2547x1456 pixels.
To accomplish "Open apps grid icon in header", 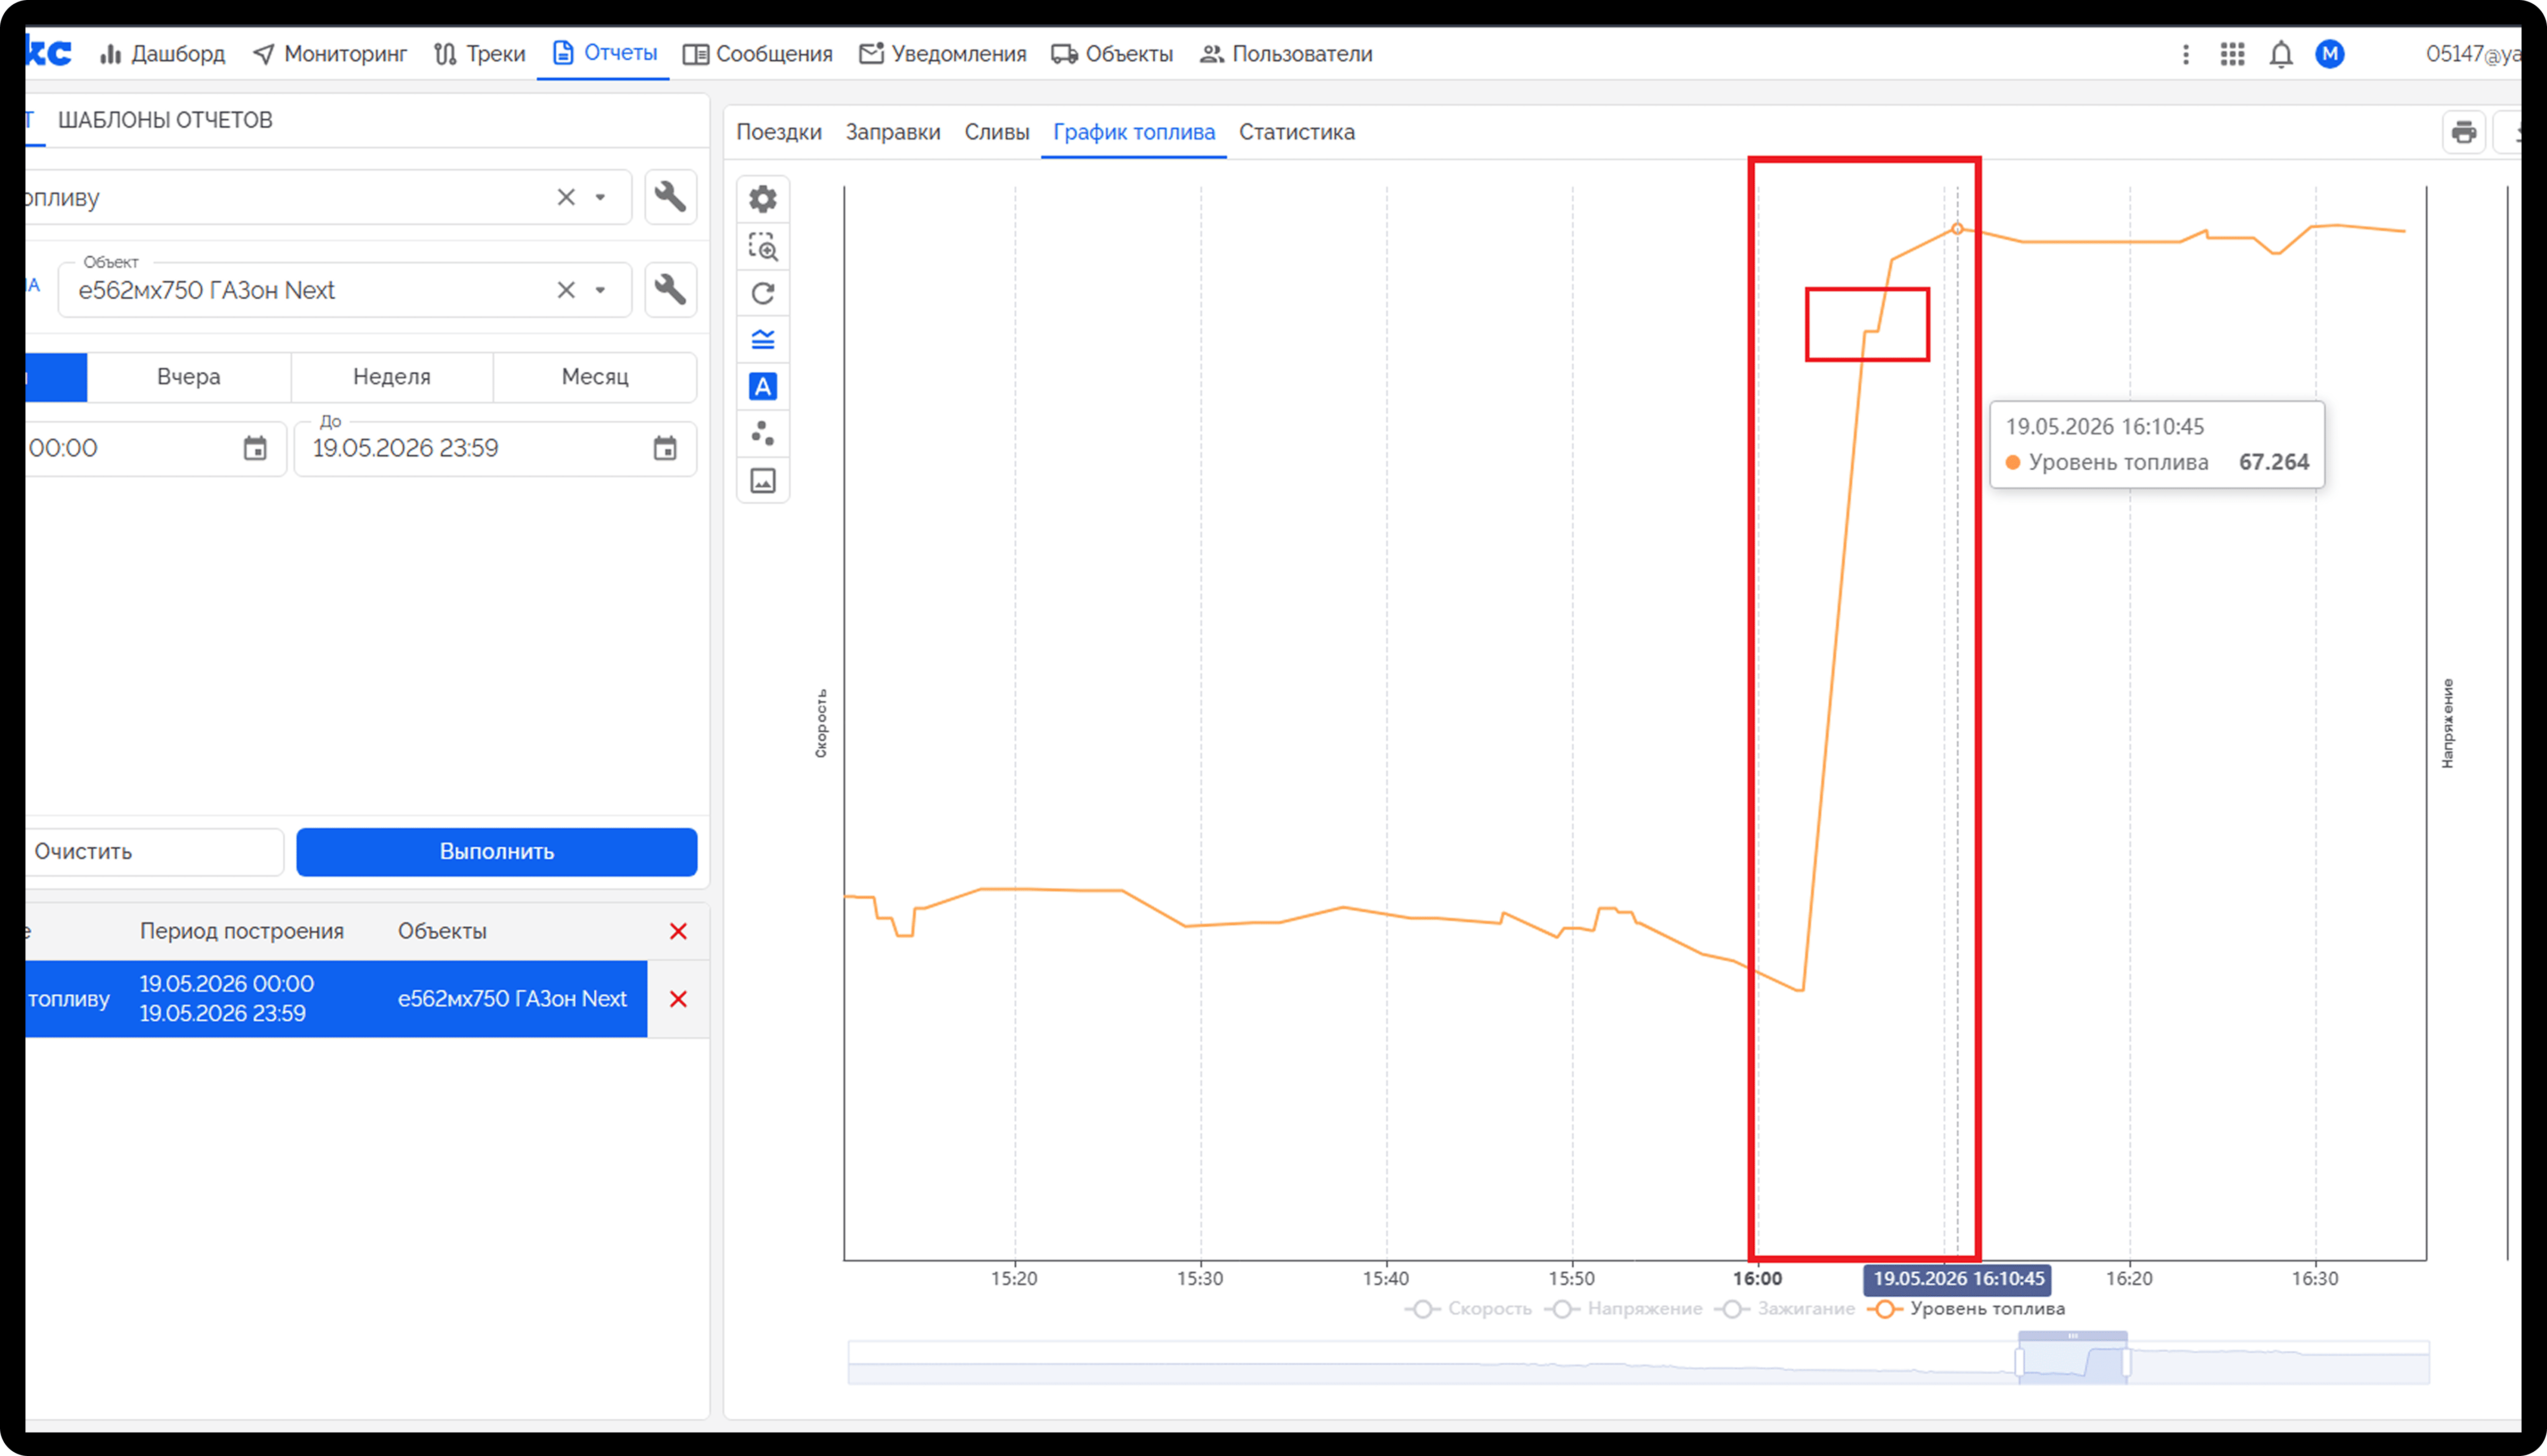I will (x=2233, y=54).
